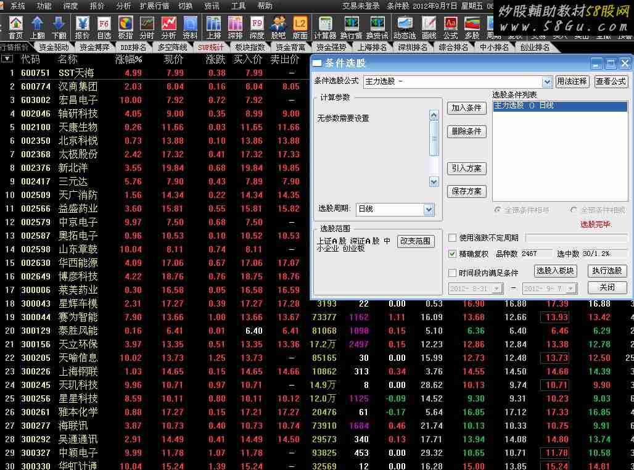The image size is (634, 470).
Task: Open the 自选 F6 watchlist icon
Action: [x=104, y=27]
